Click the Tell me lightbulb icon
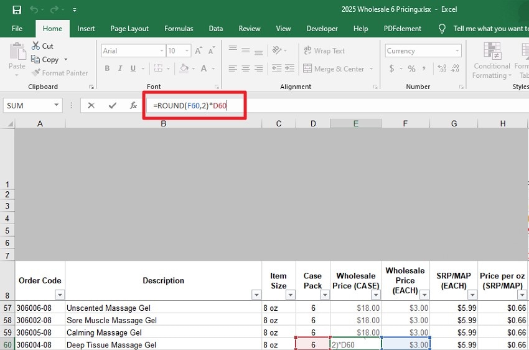 [442, 29]
